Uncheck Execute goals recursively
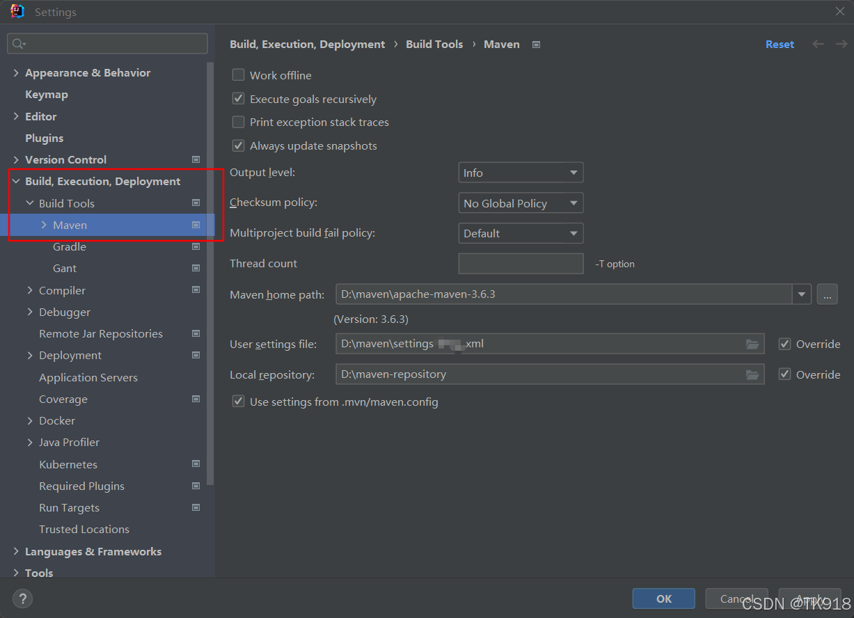 (x=238, y=99)
